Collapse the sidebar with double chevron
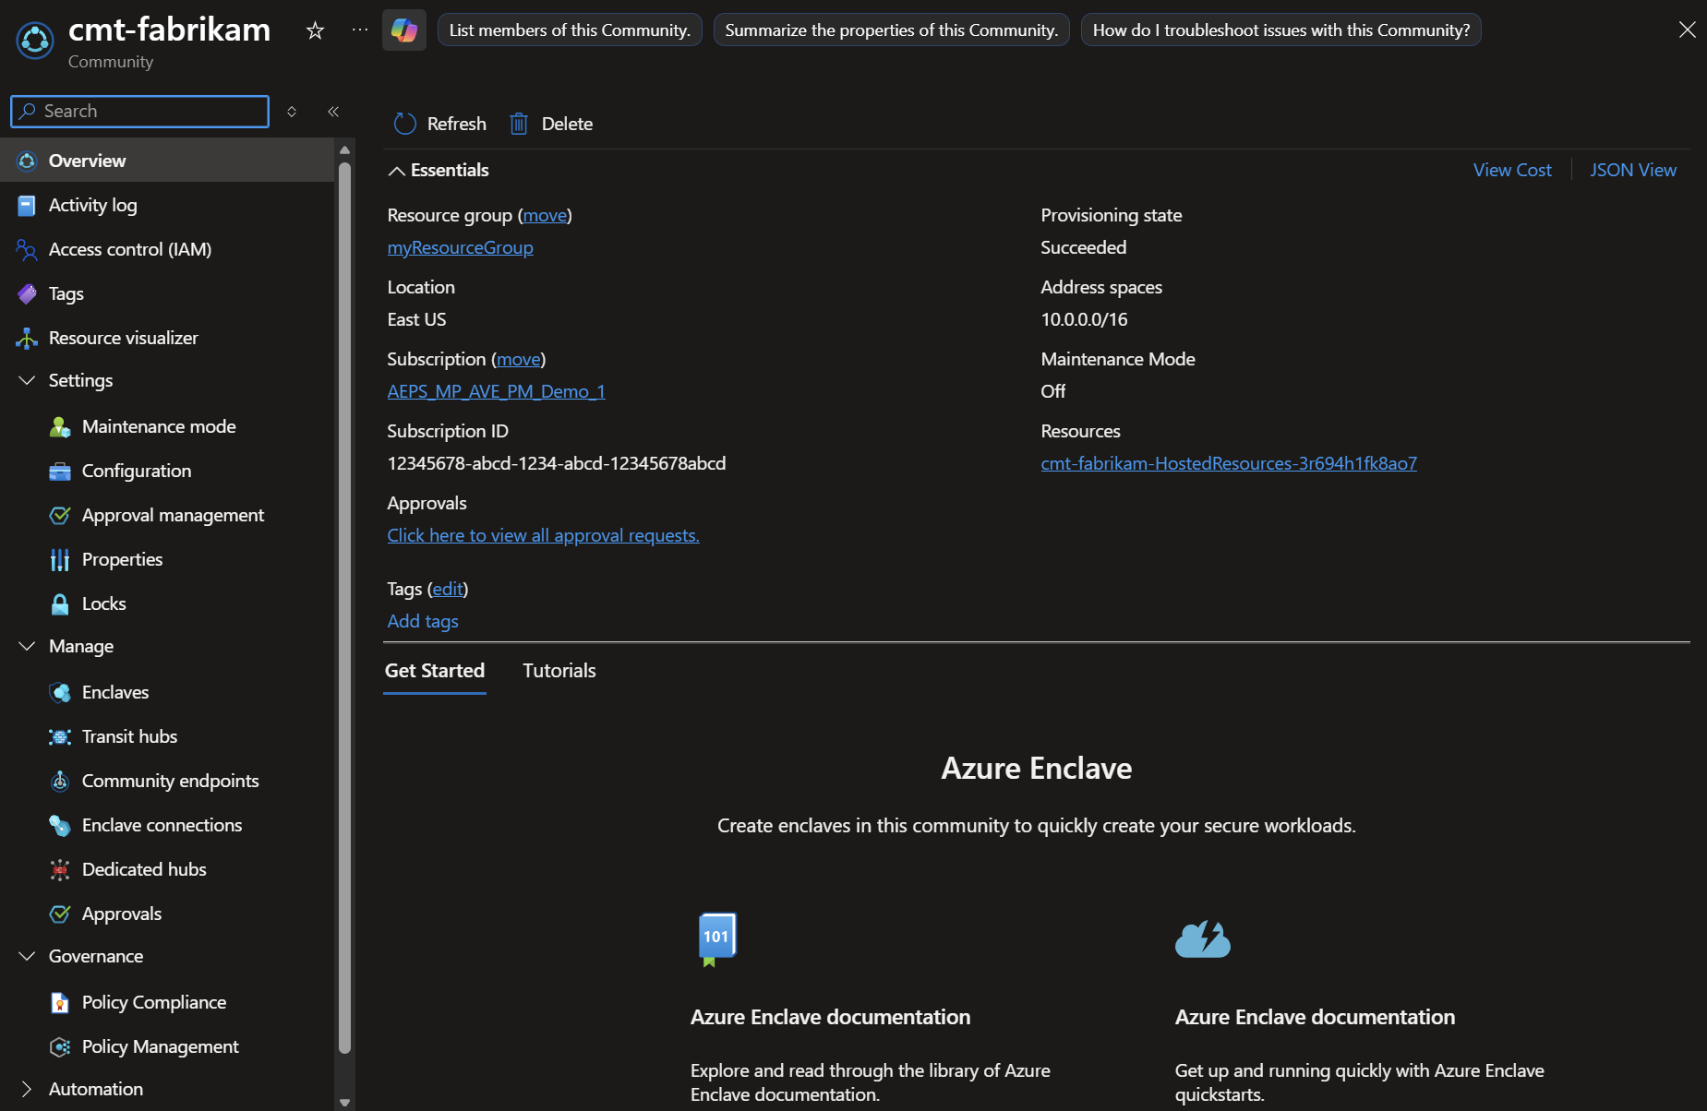 (333, 112)
